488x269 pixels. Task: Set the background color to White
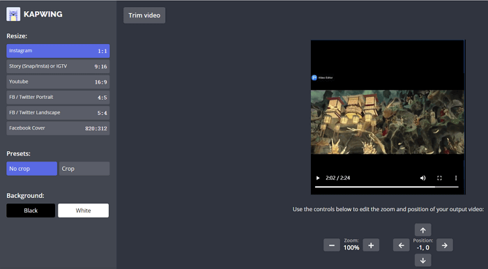pos(84,210)
